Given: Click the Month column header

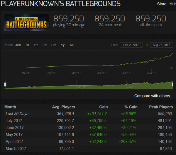Looking at the screenshot, I should coord(10,107).
